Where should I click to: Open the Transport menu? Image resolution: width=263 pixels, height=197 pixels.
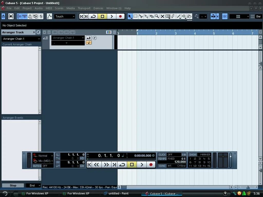click(84, 8)
